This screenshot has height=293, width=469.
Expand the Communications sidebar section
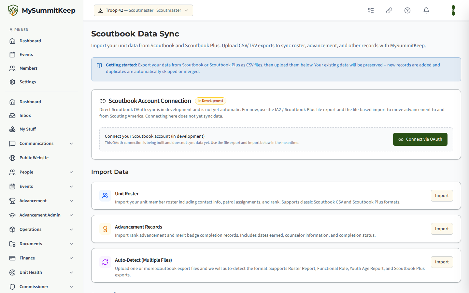(42, 144)
